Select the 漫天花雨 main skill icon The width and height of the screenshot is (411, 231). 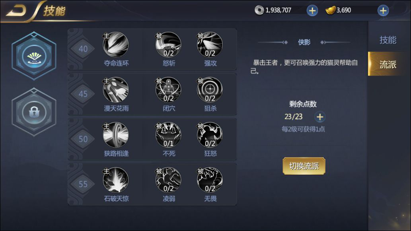coord(116,89)
